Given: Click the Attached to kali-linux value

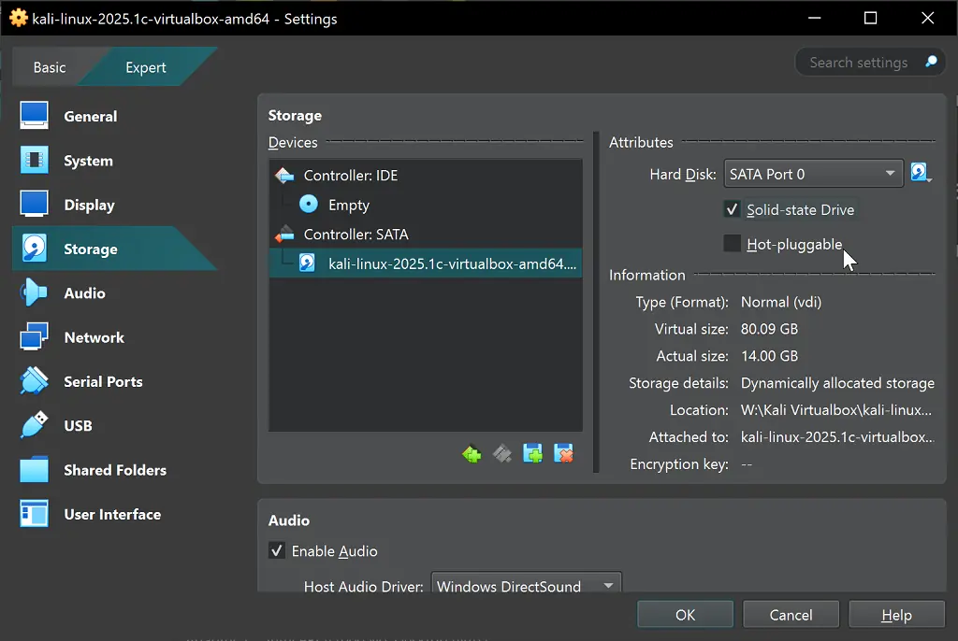Looking at the screenshot, I should point(837,436).
